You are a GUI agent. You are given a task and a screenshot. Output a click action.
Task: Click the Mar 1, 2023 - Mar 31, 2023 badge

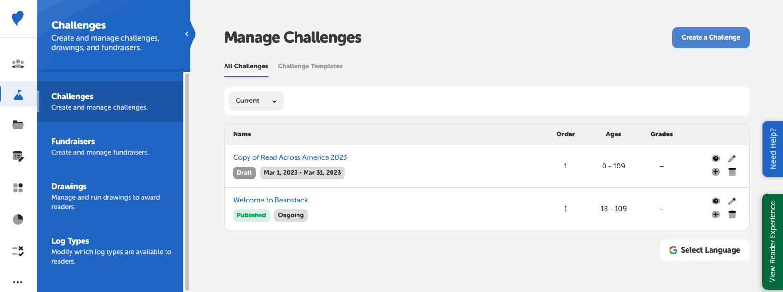tap(302, 173)
